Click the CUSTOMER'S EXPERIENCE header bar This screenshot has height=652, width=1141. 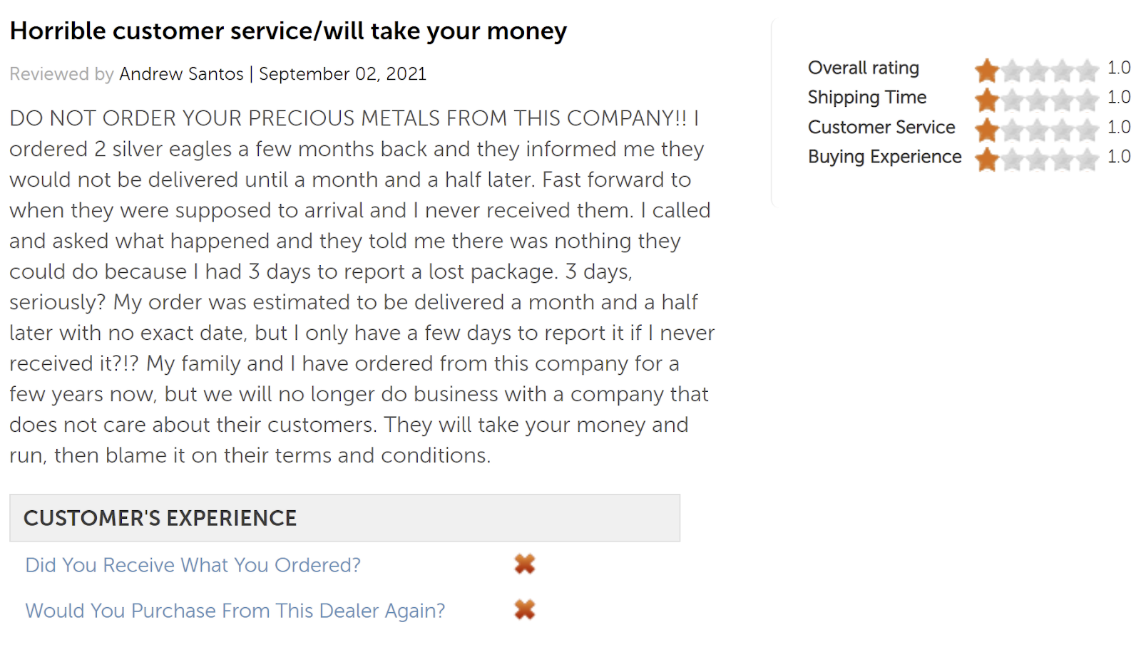344,518
